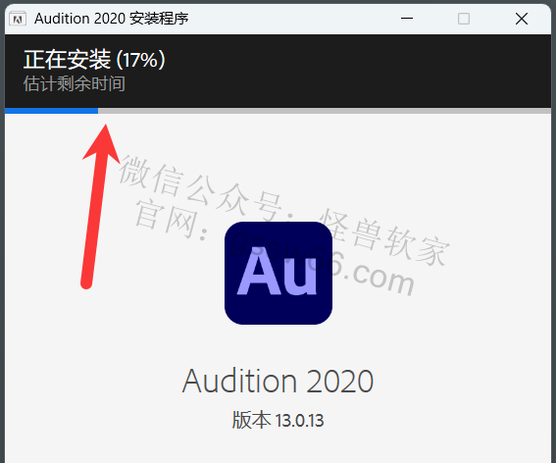Image resolution: width=556 pixels, height=463 pixels.
Task: Click the "正在安装 (17%)" heading
Action: pyautogui.click(x=94, y=60)
